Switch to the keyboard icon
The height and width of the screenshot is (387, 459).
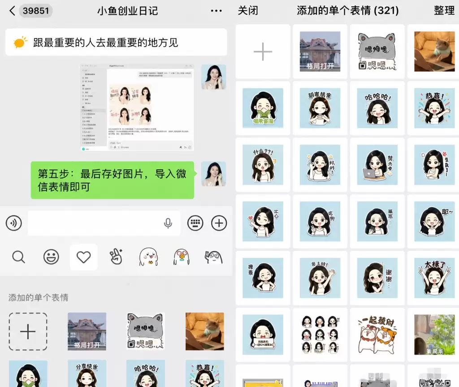click(x=195, y=223)
